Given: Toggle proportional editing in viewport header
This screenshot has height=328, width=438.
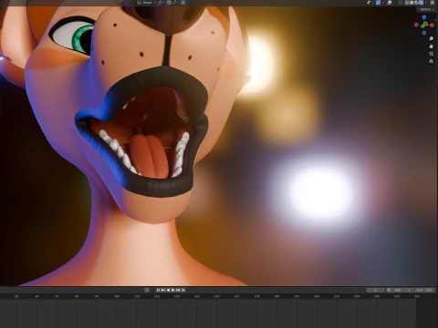Looking at the screenshot, I should coord(182,3).
